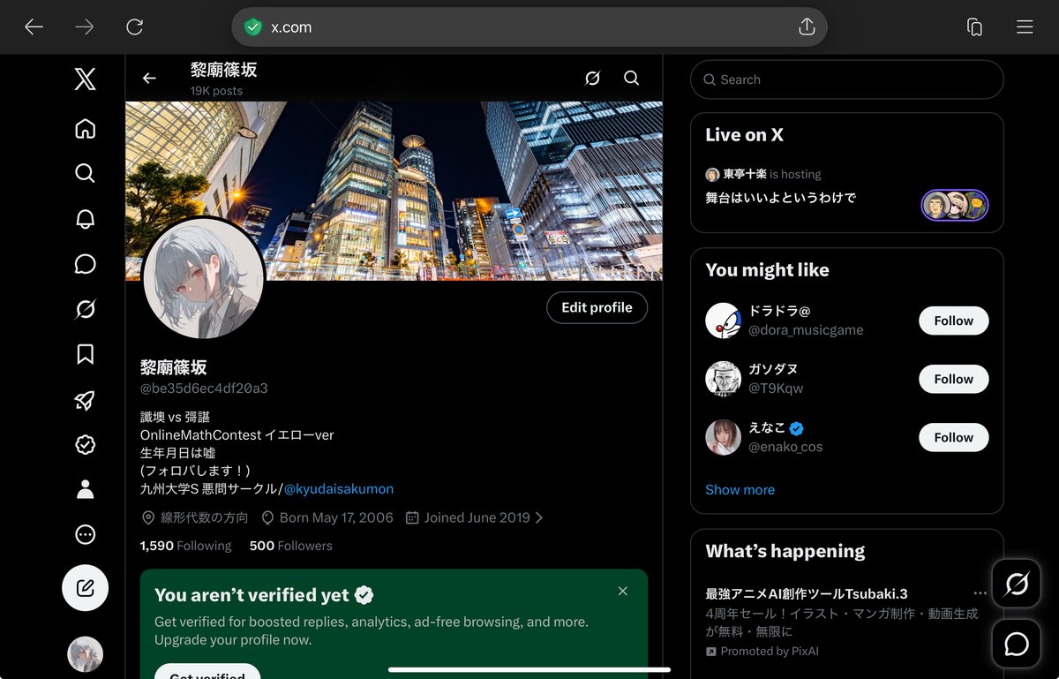Click the location 線形代数の方向
The height and width of the screenshot is (679, 1059).
204,517
